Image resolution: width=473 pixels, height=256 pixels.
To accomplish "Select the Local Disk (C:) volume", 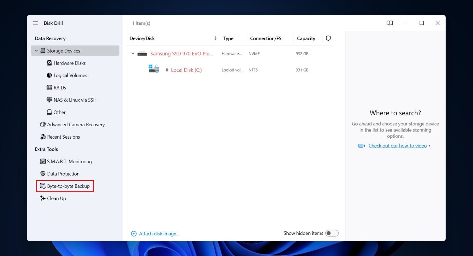I will click(x=186, y=70).
